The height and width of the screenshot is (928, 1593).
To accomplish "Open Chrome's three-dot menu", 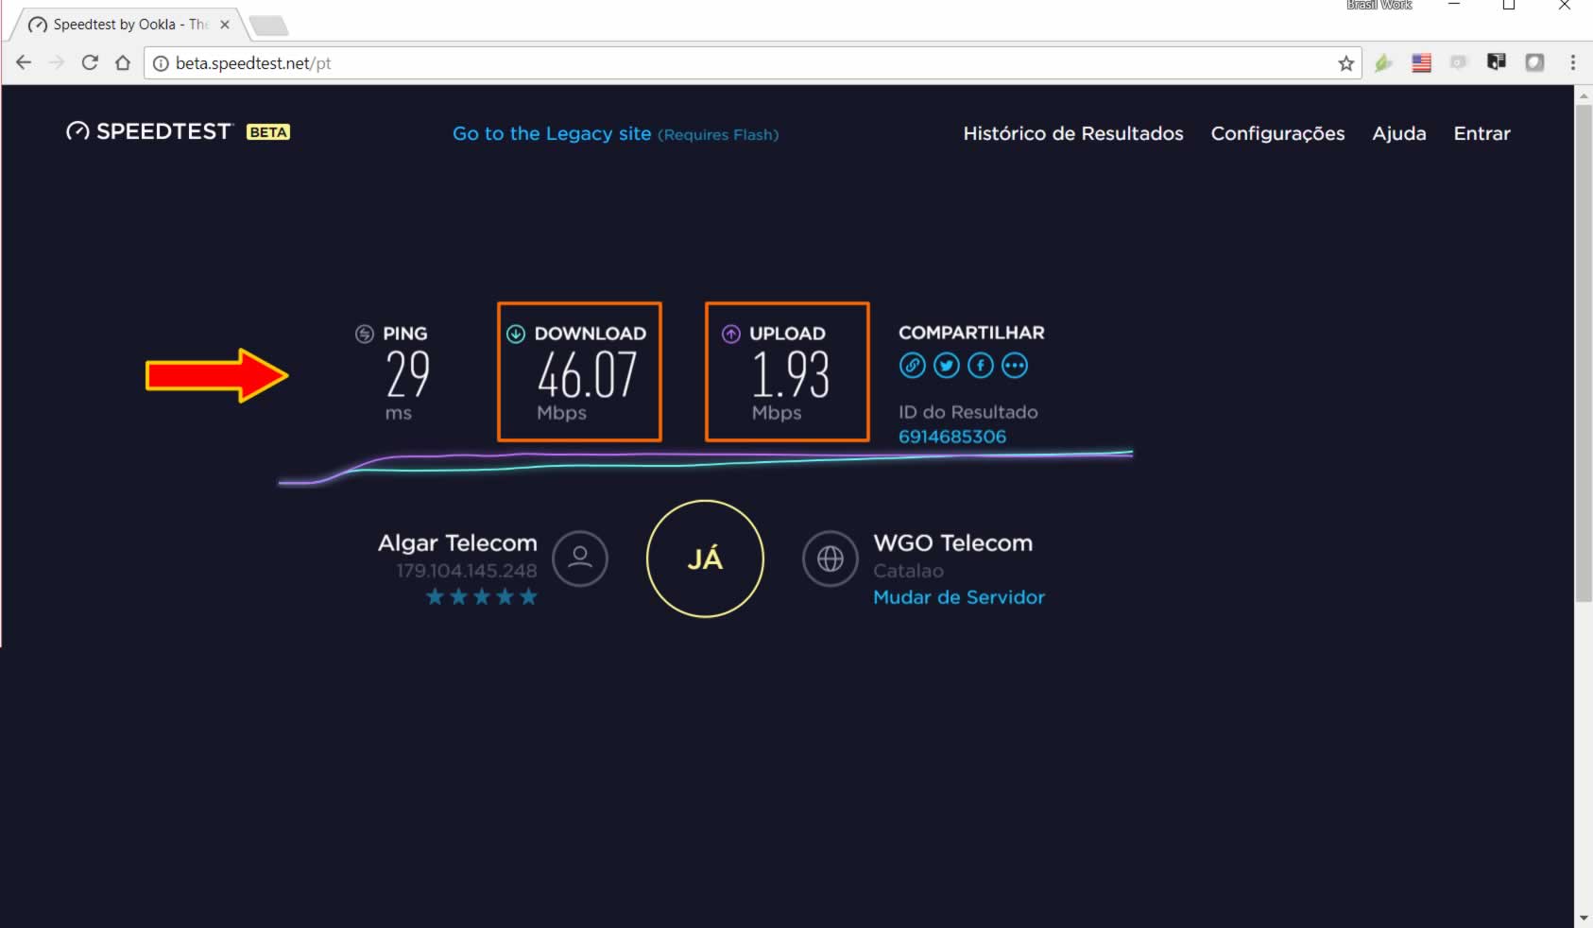I will pyautogui.click(x=1572, y=62).
